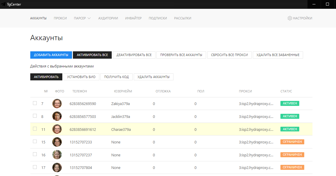Screen dimensions: 336x176
Task: Go to the Инвайтер tab
Action: (133, 18)
